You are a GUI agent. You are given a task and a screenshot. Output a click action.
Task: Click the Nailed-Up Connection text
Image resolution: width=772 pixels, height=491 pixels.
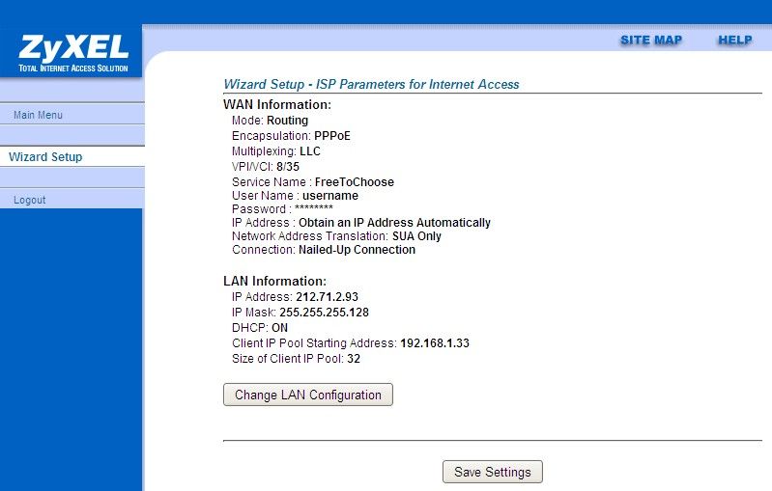[357, 250]
